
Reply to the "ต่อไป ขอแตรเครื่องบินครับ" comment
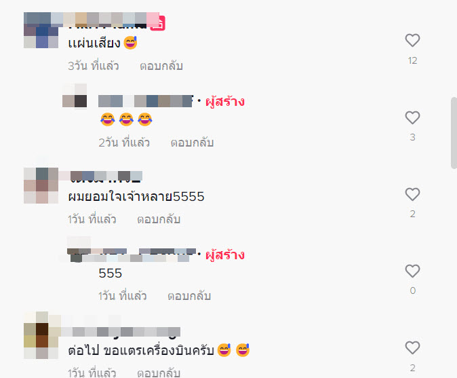tap(159, 373)
